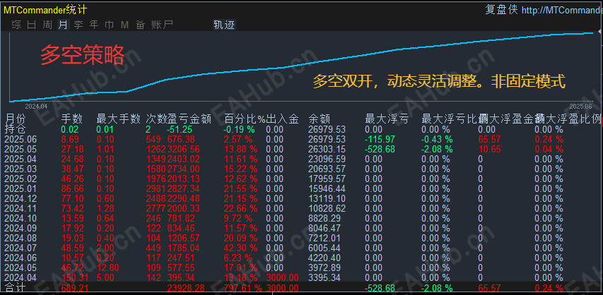
Task: Click balance 26303.15 in 2025.05 row
Action: pos(327,149)
